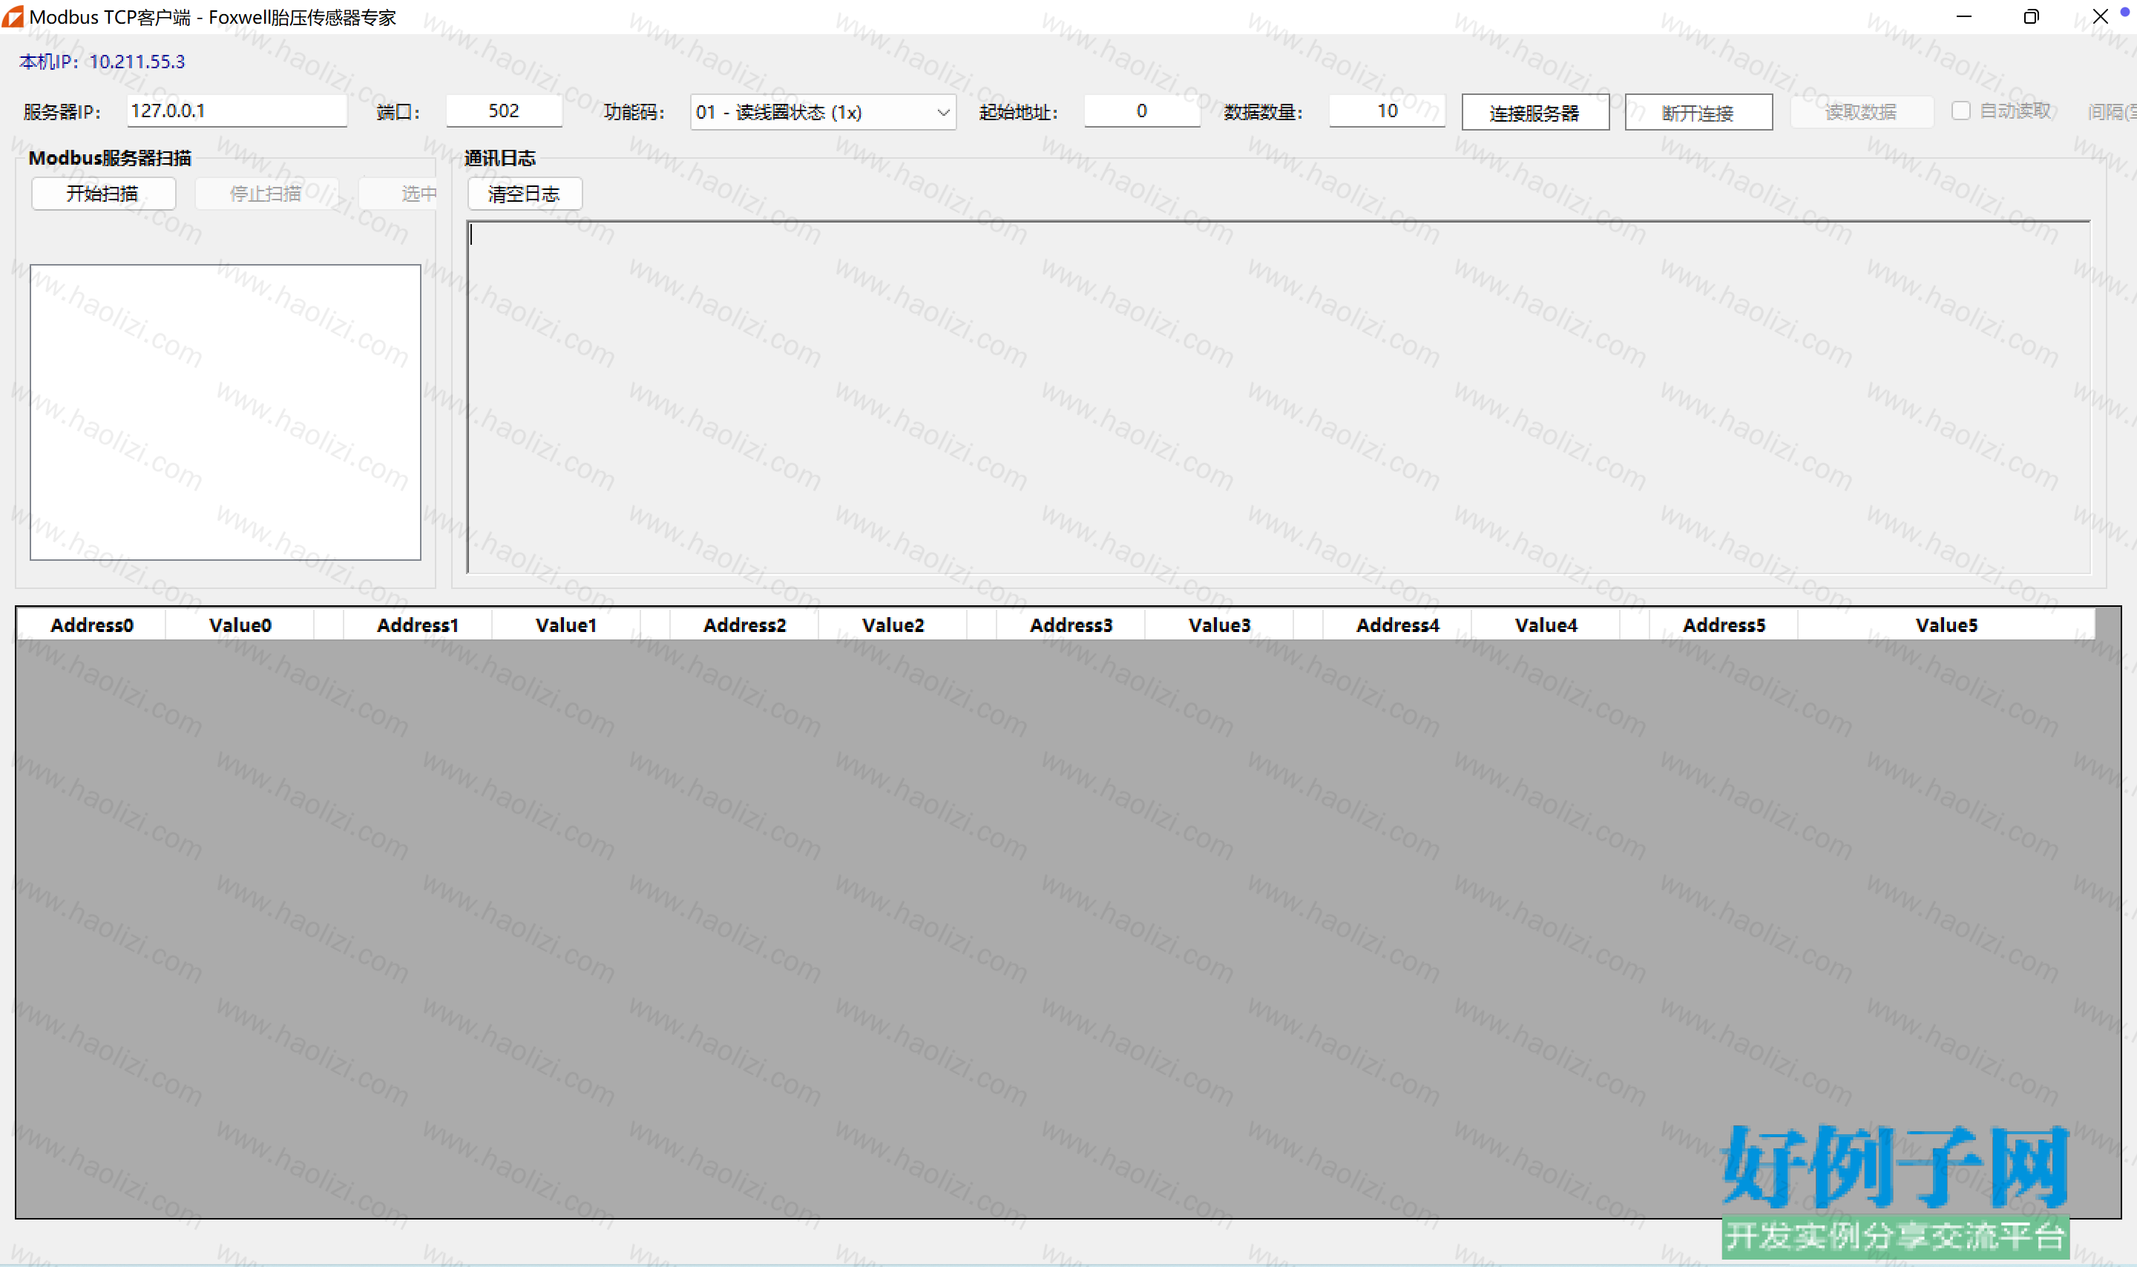
Task: Toggle the 自动读取 auto read checkbox
Action: pyautogui.click(x=1961, y=111)
